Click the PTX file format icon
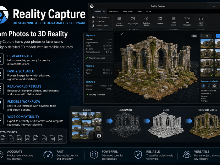Screen dimensions: 220x165 (x=44, y=138)
